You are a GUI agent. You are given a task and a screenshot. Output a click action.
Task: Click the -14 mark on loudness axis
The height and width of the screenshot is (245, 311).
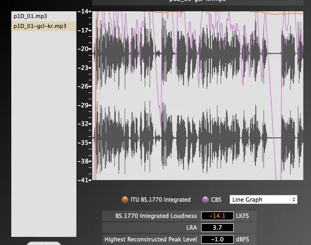click(x=84, y=11)
